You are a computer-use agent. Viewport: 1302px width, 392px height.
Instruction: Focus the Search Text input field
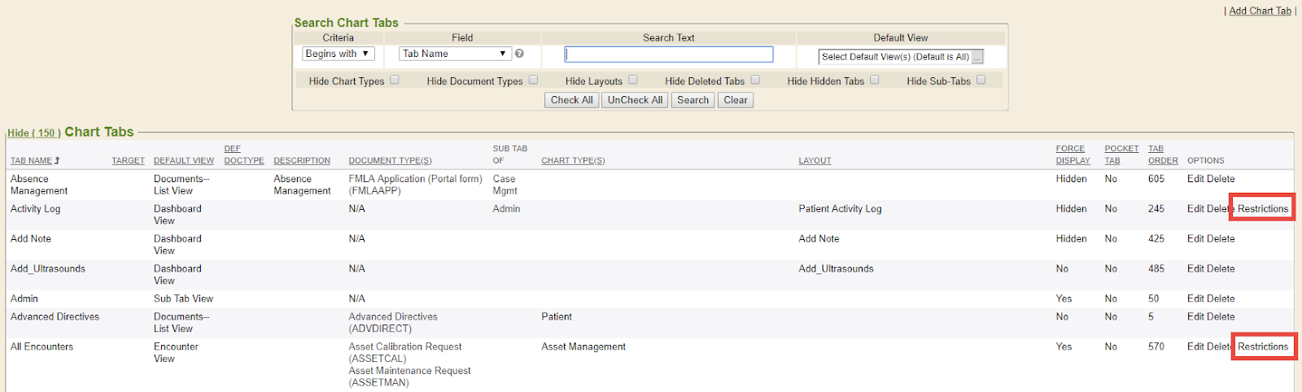tap(669, 54)
